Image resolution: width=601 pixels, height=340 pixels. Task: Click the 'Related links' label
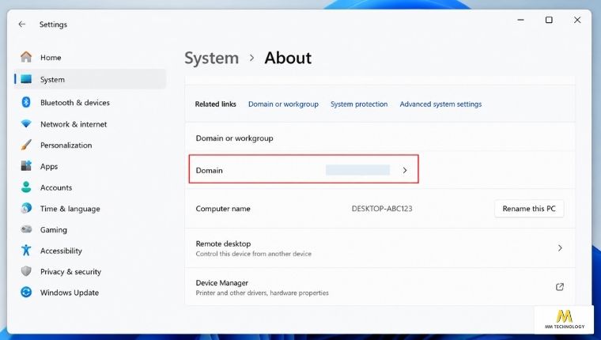[x=215, y=104]
